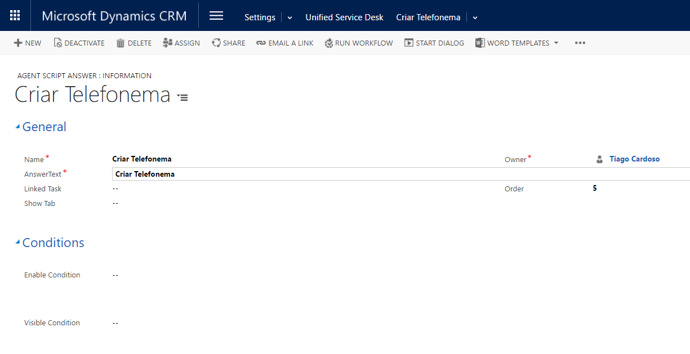Click the hamburger navigation menu icon
The height and width of the screenshot is (354, 690).
pos(216,16)
